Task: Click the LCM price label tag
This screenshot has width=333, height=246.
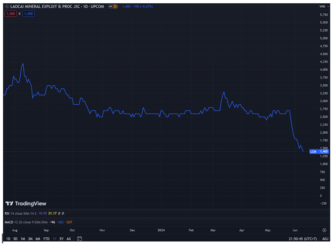Action: click(x=313, y=152)
